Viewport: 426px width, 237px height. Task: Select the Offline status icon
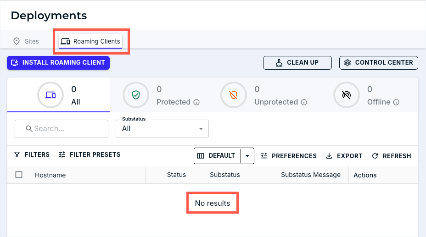coord(347,95)
